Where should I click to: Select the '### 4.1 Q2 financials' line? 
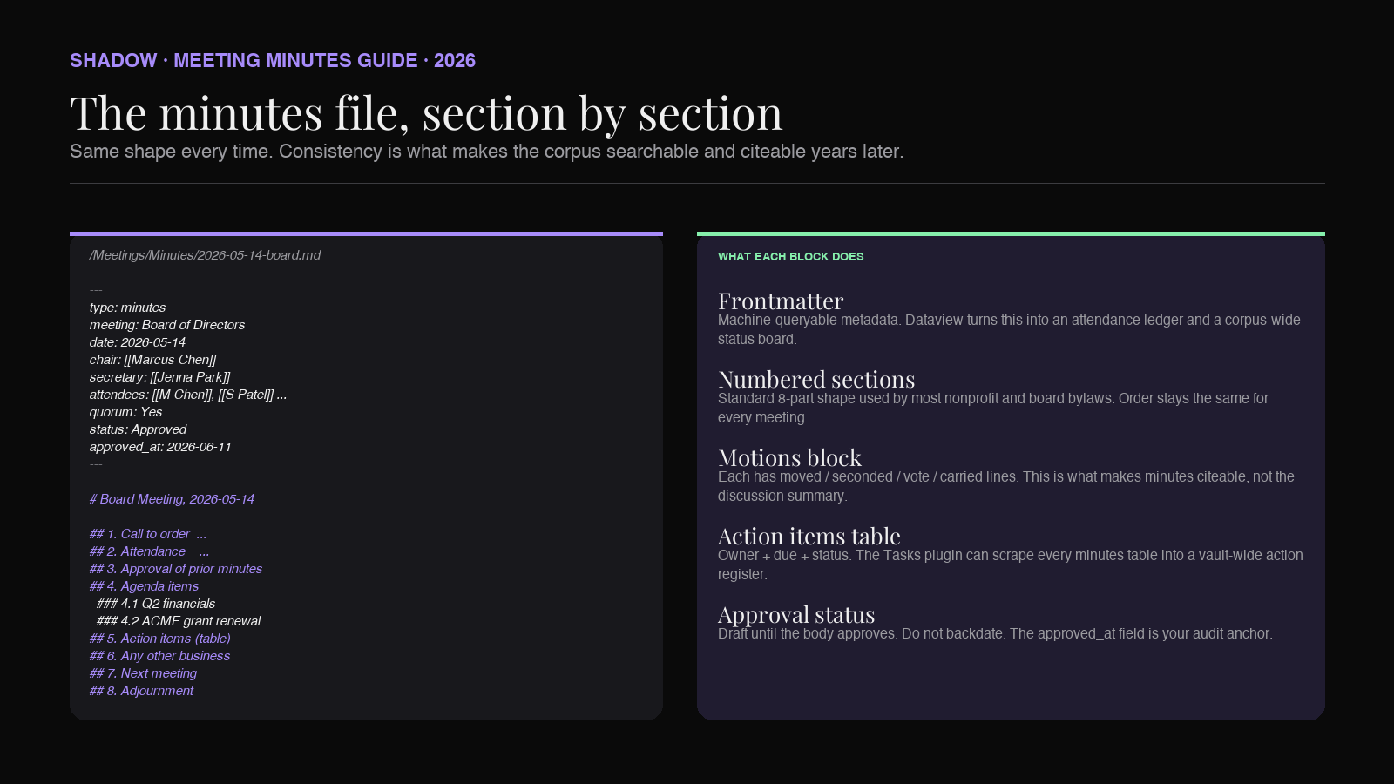156,604
